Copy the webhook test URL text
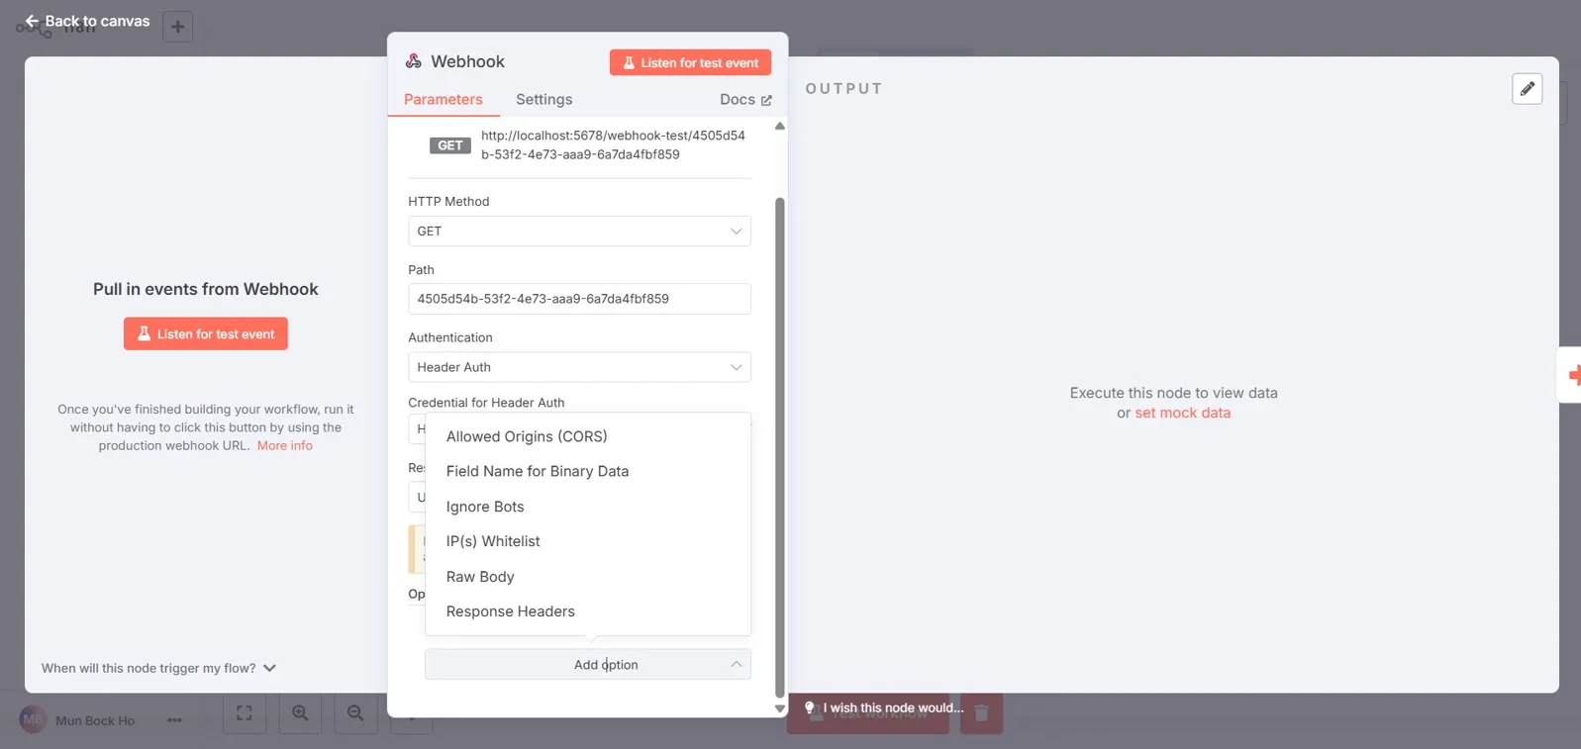 [613, 144]
